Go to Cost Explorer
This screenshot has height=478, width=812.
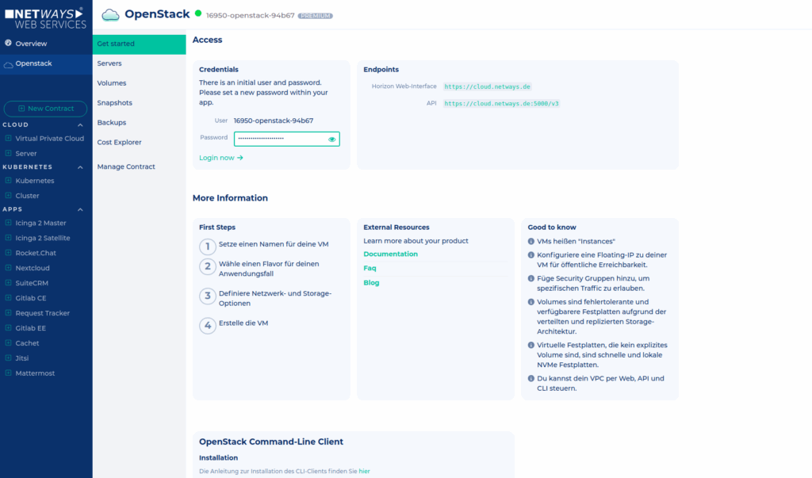click(119, 143)
